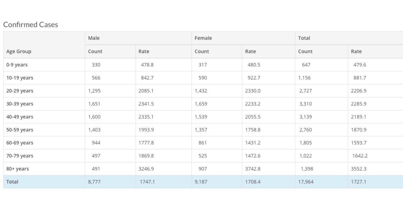Select the overall total count 17,964
Screen dimensions: 403x211
click(306, 182)
